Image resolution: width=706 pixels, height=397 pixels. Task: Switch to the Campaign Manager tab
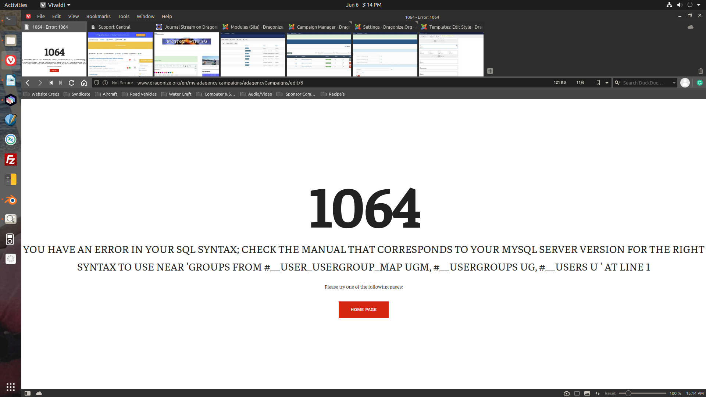click(319, 27)
